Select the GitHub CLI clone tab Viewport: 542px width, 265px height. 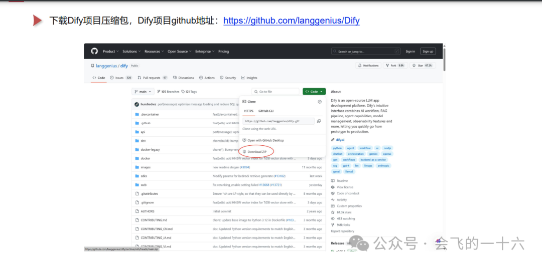266,111
